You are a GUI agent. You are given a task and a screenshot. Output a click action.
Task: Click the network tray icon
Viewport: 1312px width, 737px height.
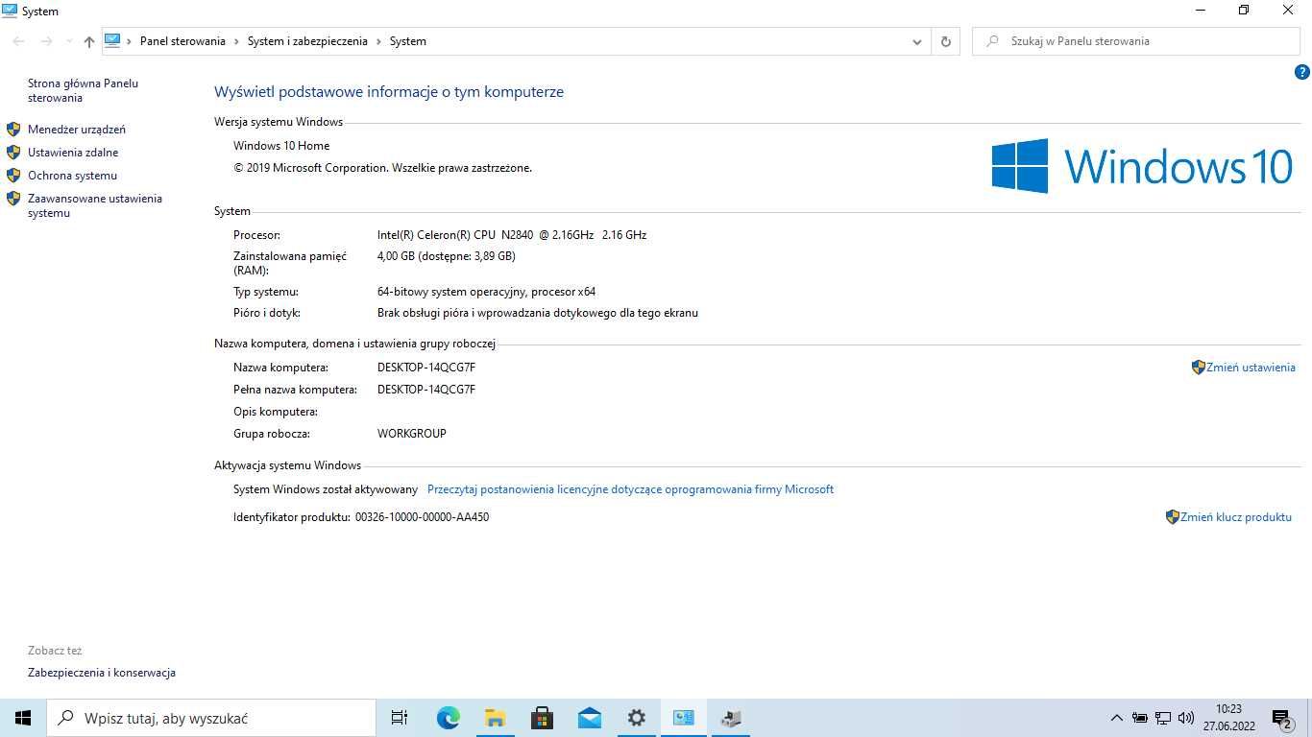(1163, 718)
